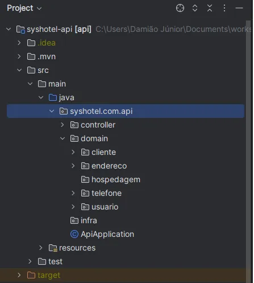Click the Select Opened File crosshair icon
The width and height of the screenshot is (254, 283).
[x=180, y=8]
